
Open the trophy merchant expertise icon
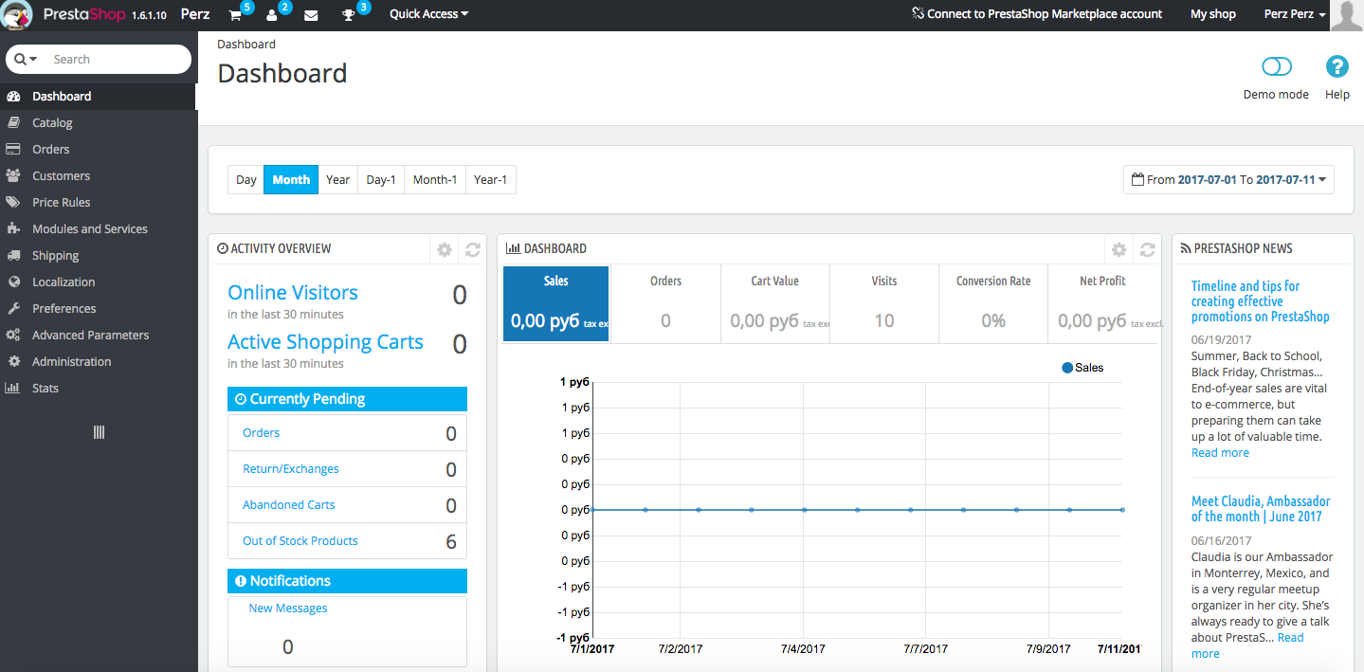[x=349, y=14]
